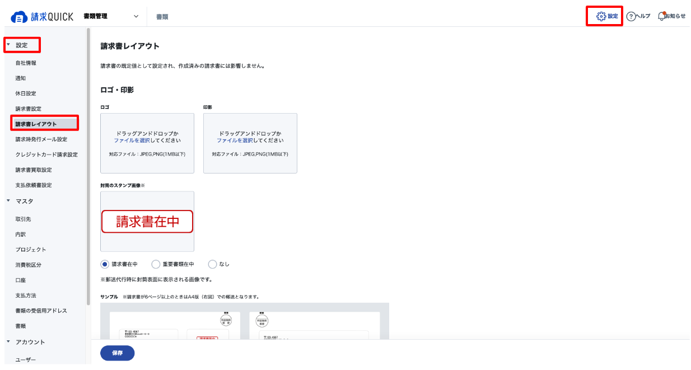Open 支払方法 in the sidebar
691x370 pixels.
[x=26, y=295]
